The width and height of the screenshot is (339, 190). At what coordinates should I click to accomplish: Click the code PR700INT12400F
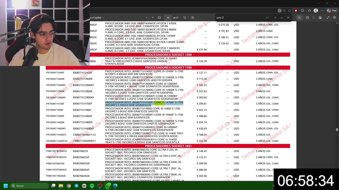click(55, 73)
